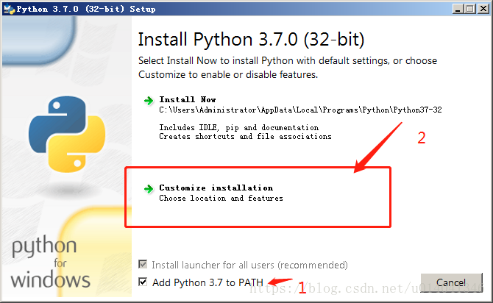Toggle Add Python 3.7 to PATH checkbox
493x303 pixels.
(143, 282)
